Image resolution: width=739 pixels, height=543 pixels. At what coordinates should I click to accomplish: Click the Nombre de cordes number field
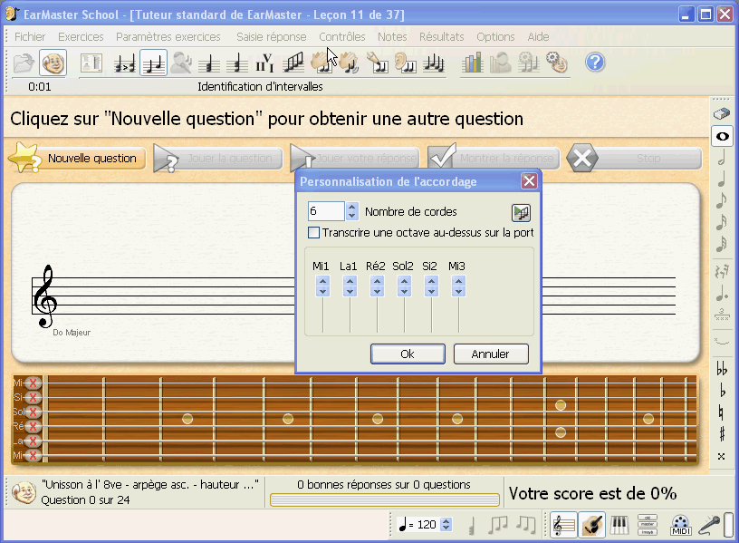[x=326, y=211]
